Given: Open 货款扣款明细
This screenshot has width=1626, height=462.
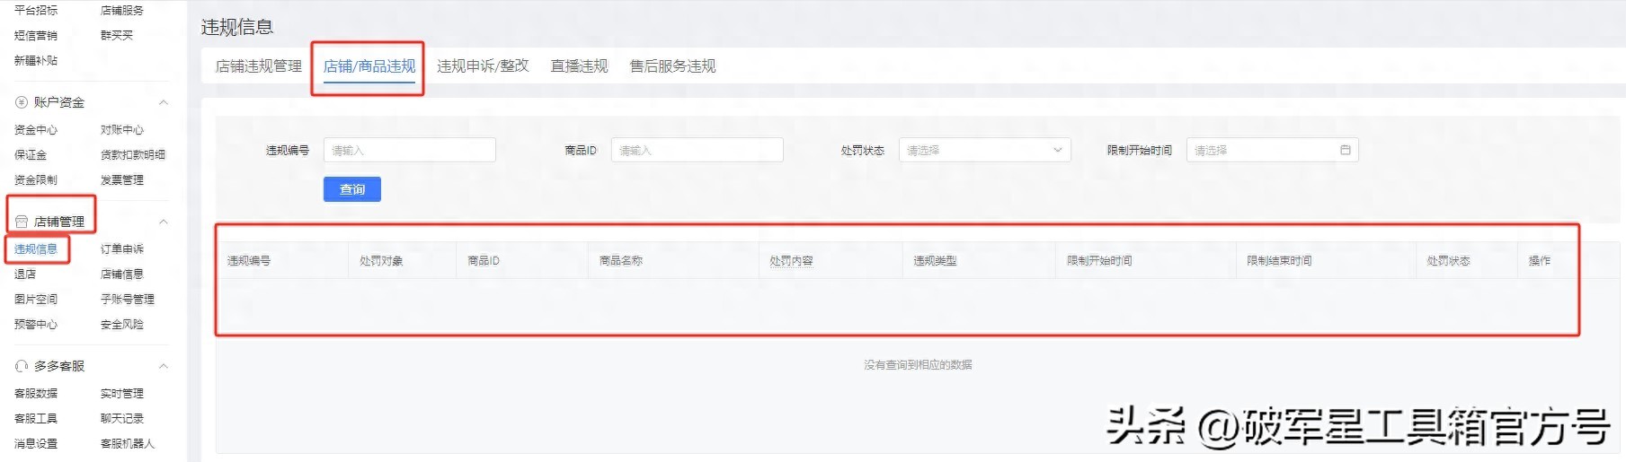Looking at the screenshot, I should click(133, 155).
